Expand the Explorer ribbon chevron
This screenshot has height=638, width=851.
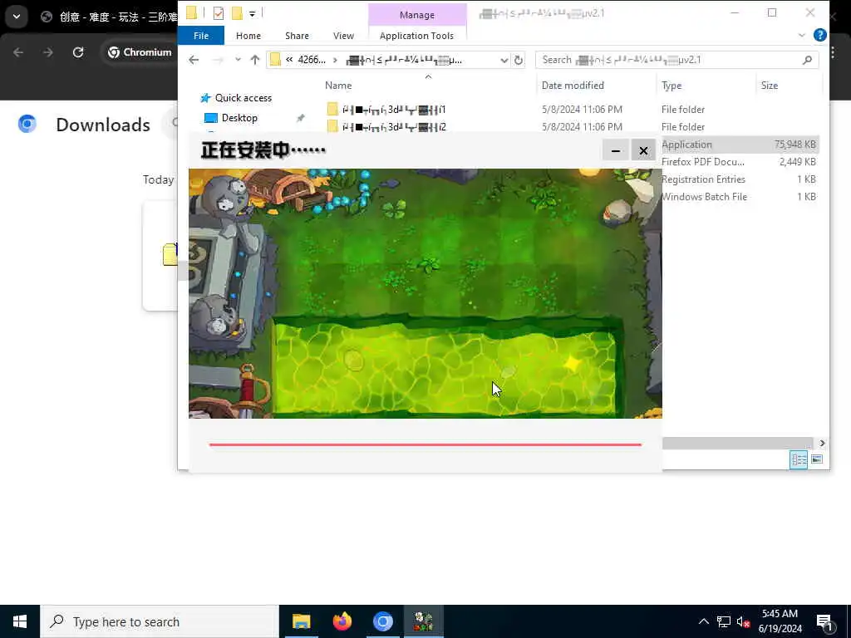point(802,35)
